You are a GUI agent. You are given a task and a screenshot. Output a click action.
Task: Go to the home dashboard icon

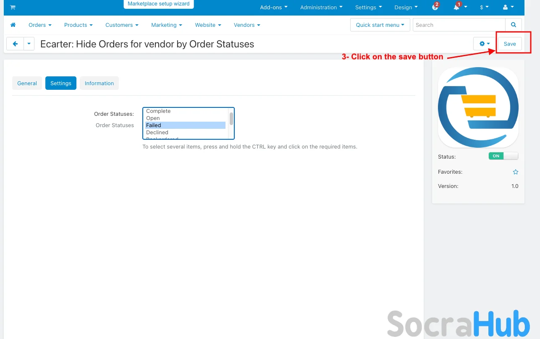coord(13,25)
